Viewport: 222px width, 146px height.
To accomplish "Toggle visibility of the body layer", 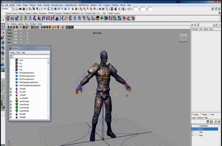I will [193, 135].
